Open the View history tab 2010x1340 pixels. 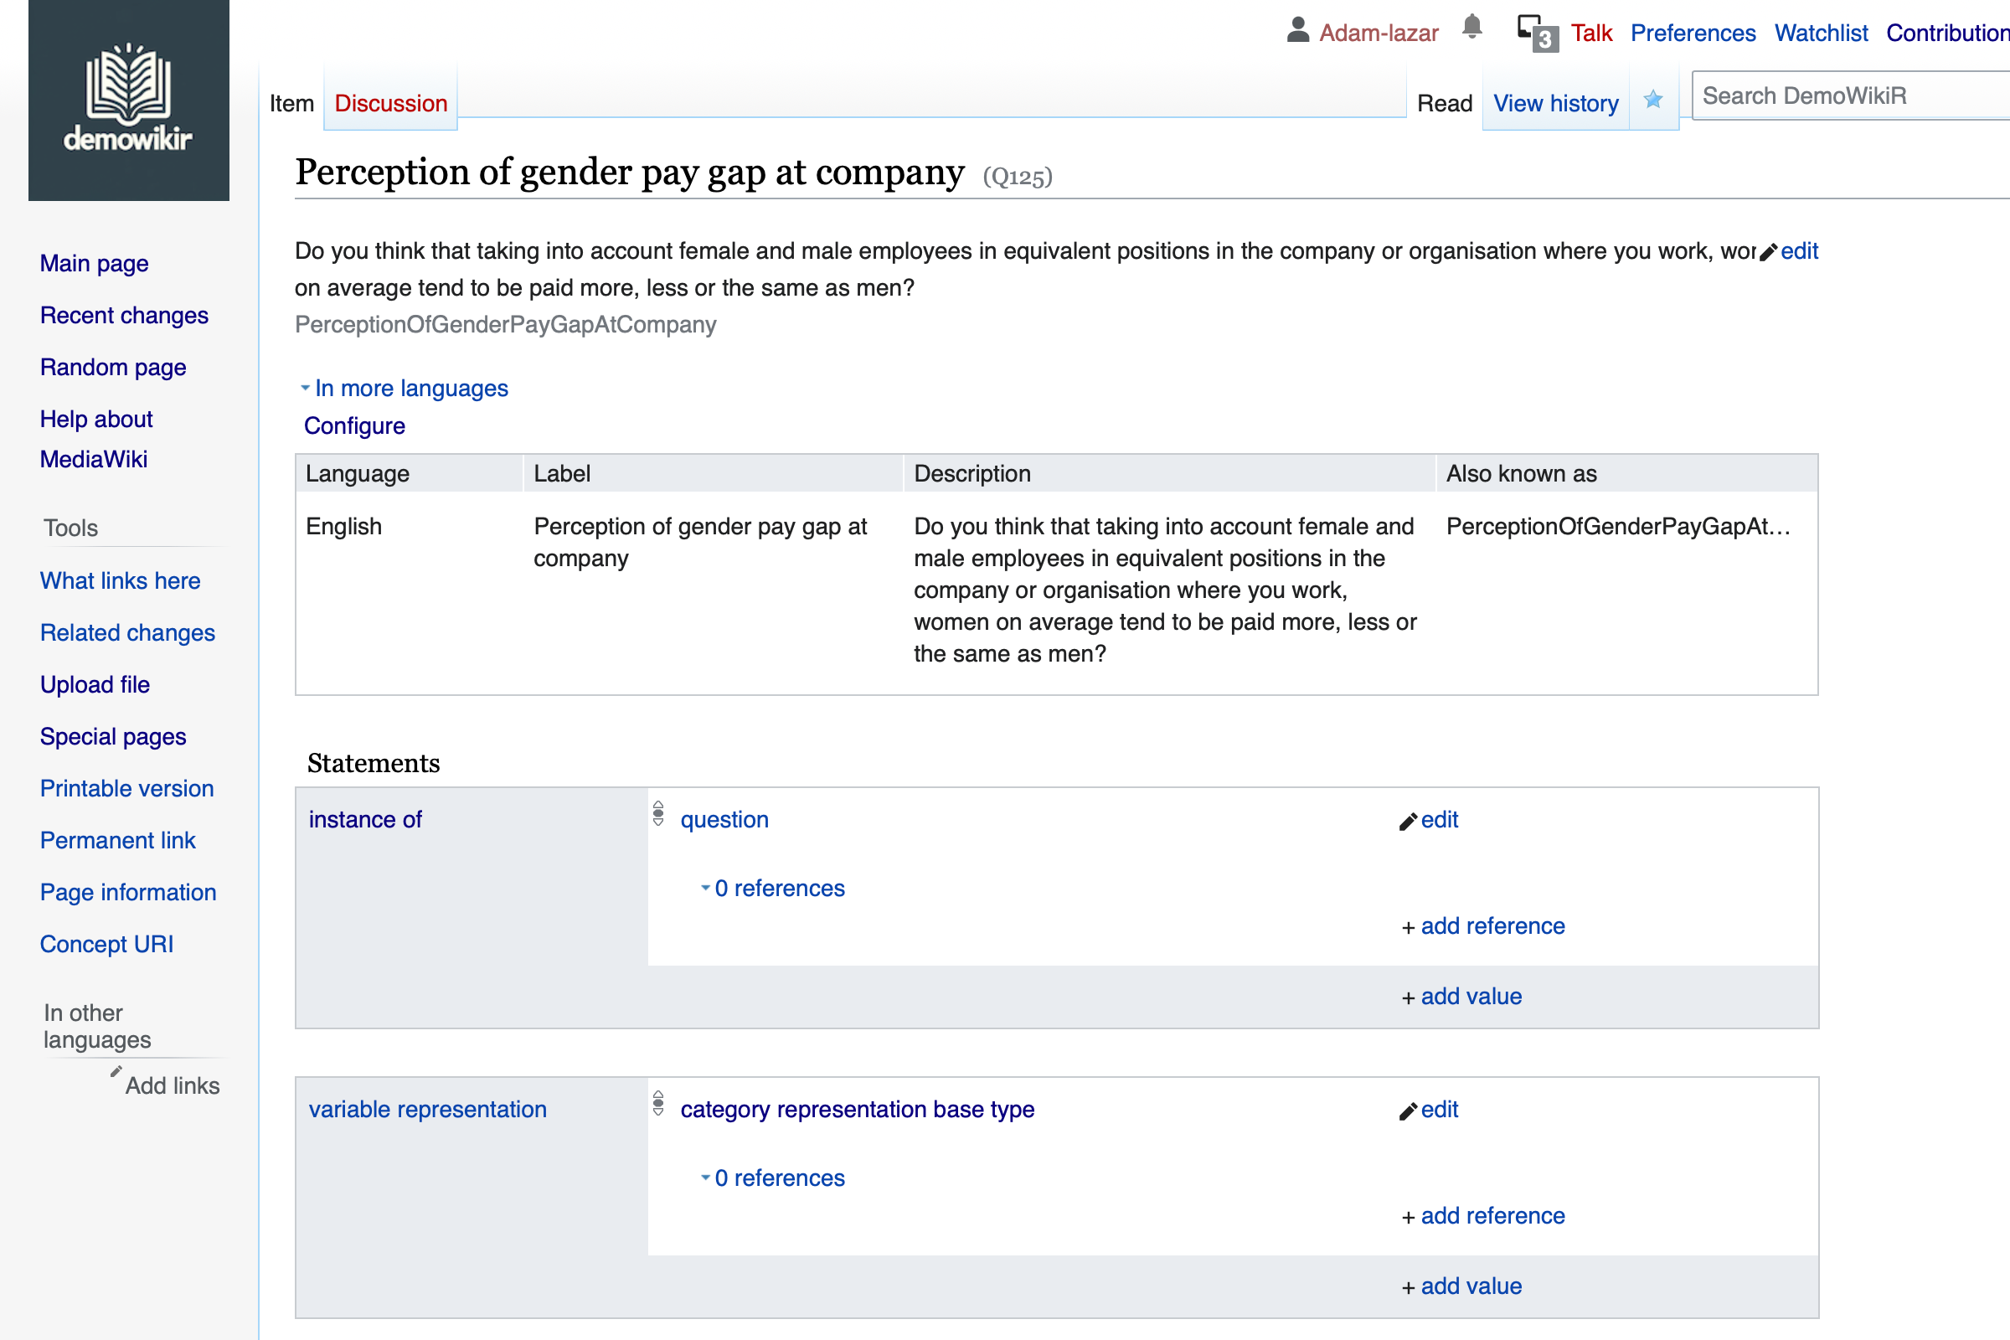pyautogui.click(x=1555, y=103)
